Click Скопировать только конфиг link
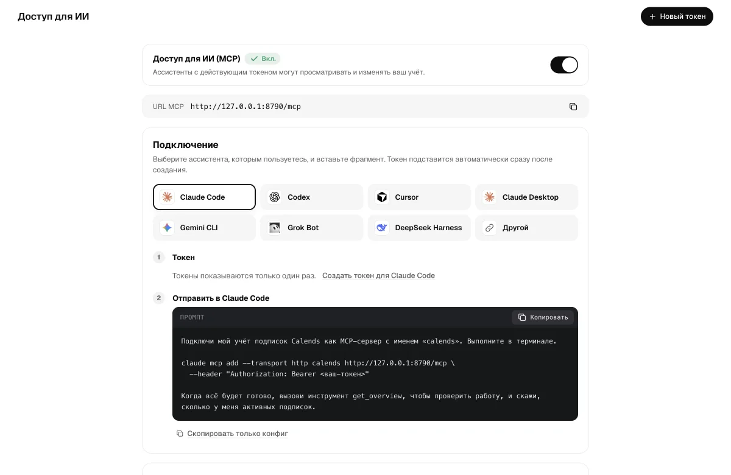Image resolution: width=731 pixels, height=475 pixels. 232,434
